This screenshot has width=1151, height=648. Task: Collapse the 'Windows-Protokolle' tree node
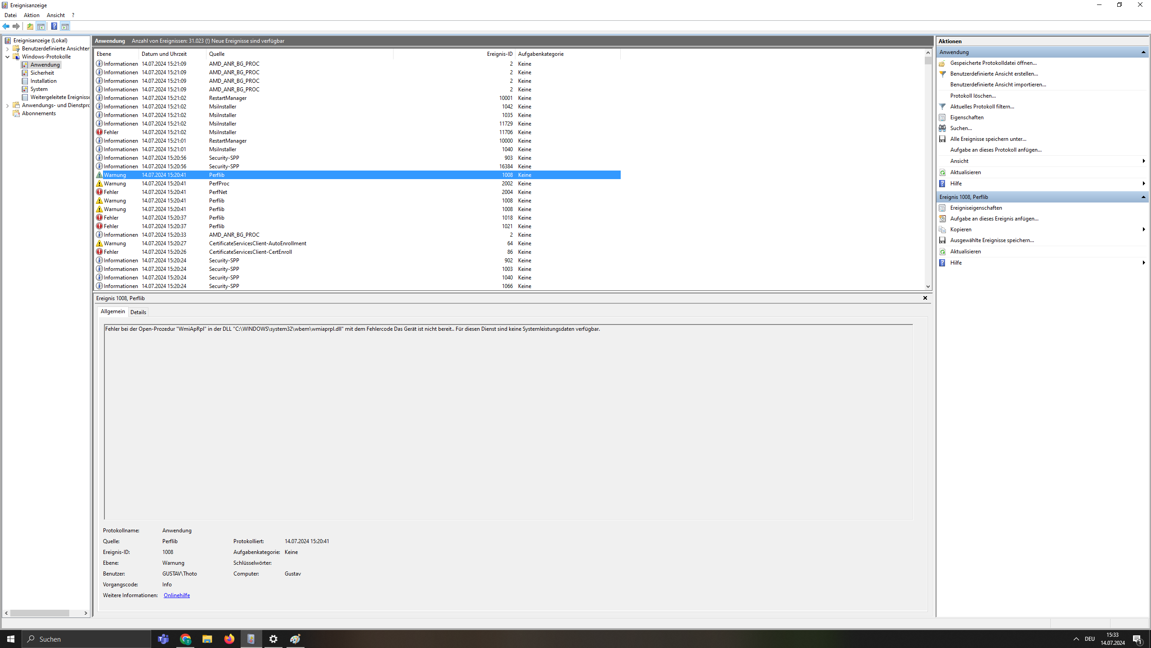7,57
